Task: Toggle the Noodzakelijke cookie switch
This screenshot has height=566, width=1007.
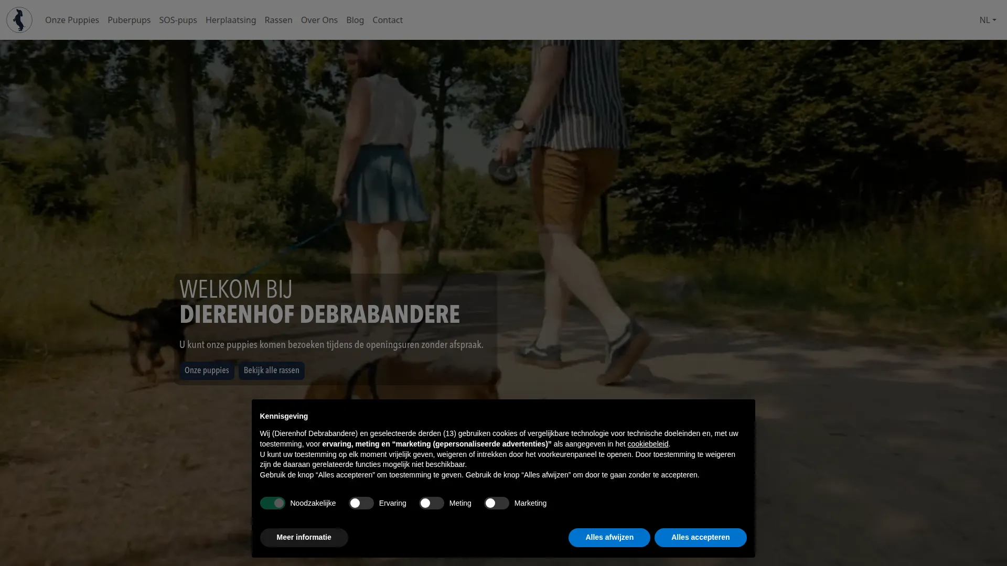Action: 273,503
